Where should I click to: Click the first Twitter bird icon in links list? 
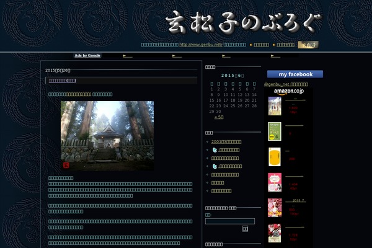pos(215,150)
